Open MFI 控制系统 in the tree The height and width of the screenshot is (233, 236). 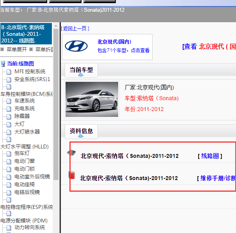30,72
